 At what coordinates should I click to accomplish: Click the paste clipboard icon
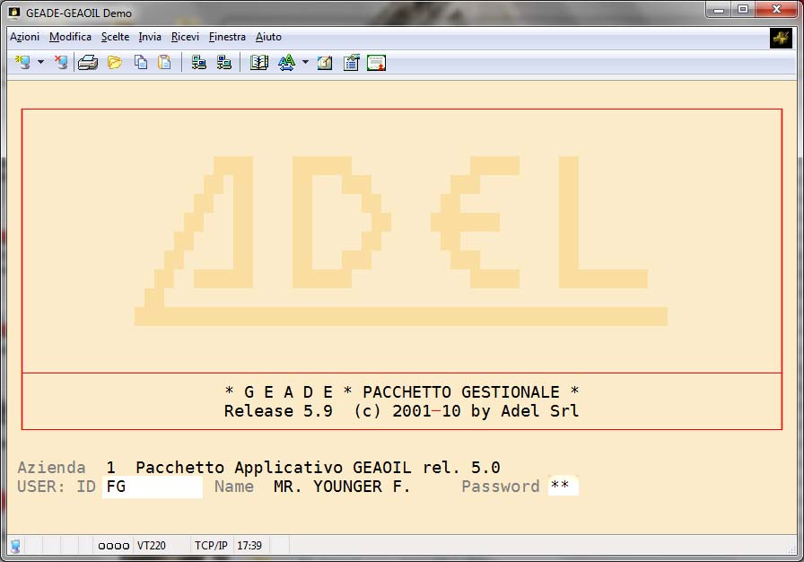164,63
